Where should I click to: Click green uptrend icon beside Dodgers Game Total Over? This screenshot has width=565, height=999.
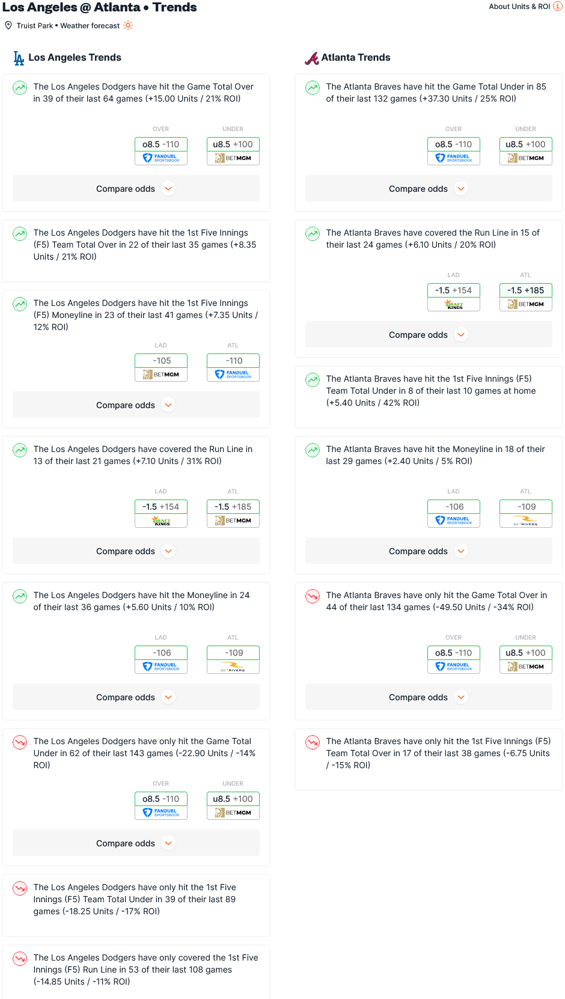(20, 87)
